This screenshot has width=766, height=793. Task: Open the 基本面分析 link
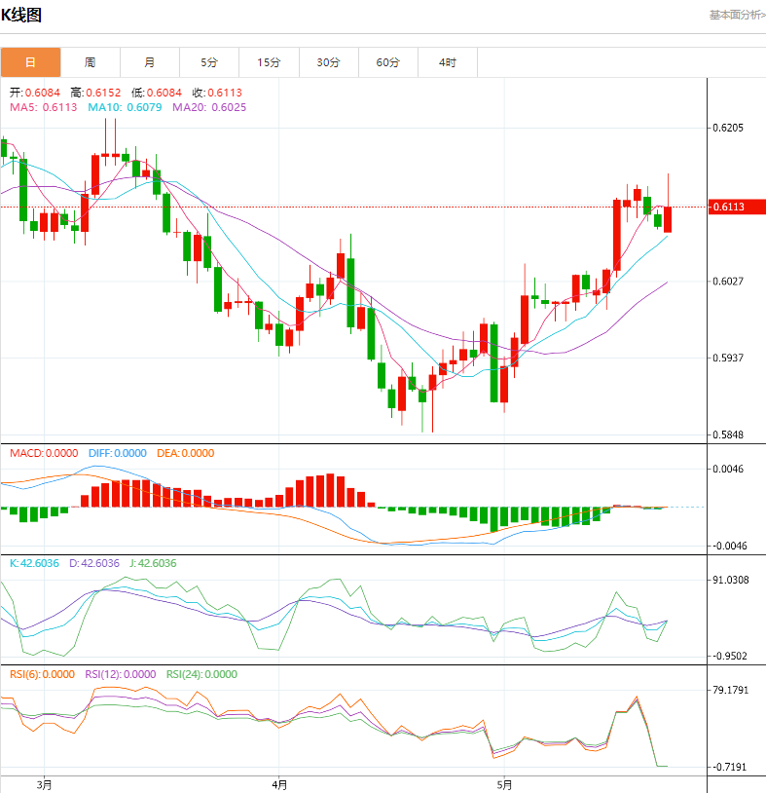[x=736, y=15]
